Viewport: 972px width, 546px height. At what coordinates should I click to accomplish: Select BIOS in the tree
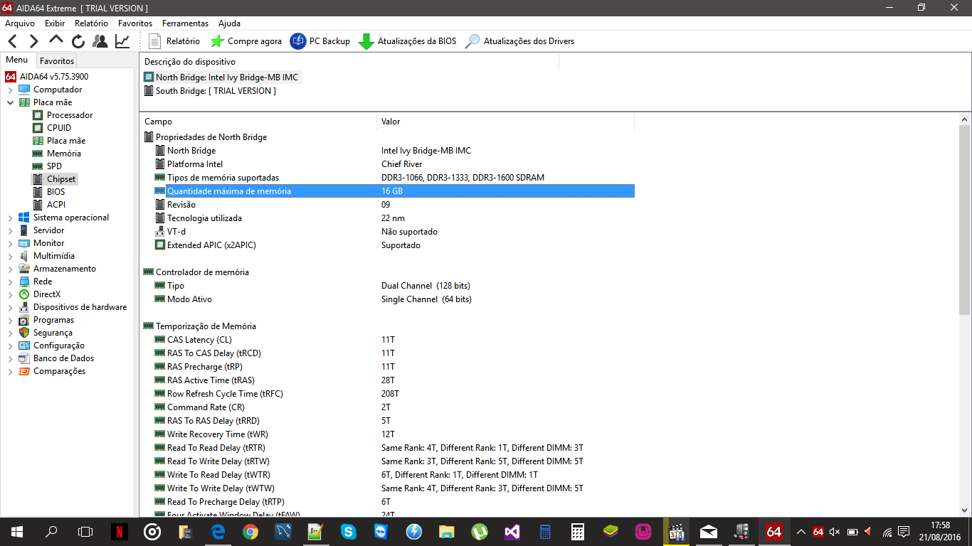click(56, 192)
